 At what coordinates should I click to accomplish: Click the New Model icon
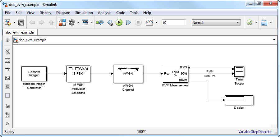click(8, 22)
